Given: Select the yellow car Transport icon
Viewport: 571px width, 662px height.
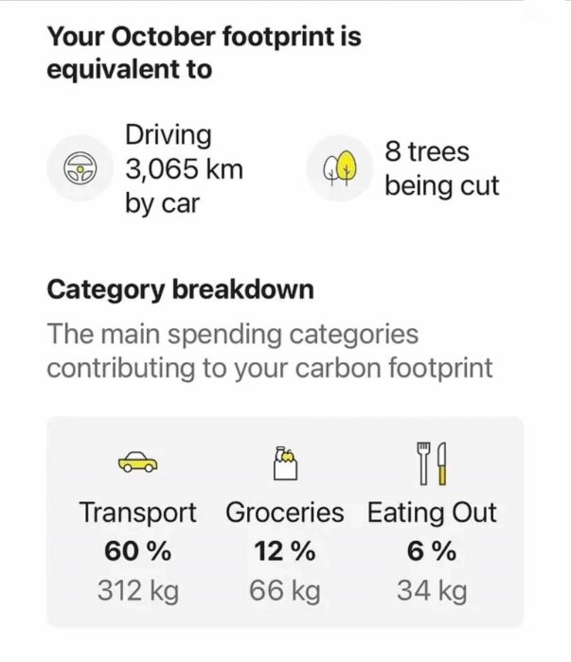Looking at the screenshot, I should click(x=137, y=462).
